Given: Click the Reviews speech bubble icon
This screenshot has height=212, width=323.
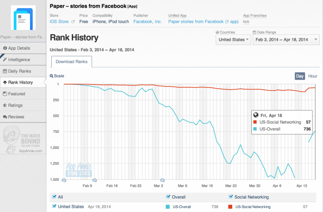Looking at the screenshot, I should (x=5, y=117).
